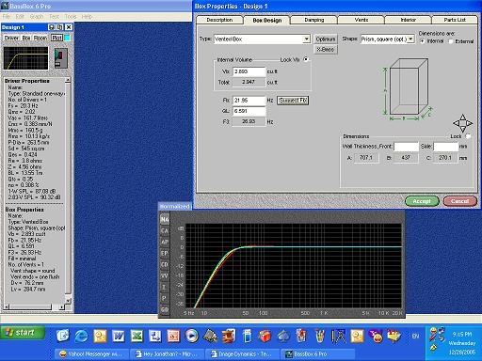Select External dimensions option
Image resolution: width=482 pixels, height=361 pixels.
click(x=451, y=41)
